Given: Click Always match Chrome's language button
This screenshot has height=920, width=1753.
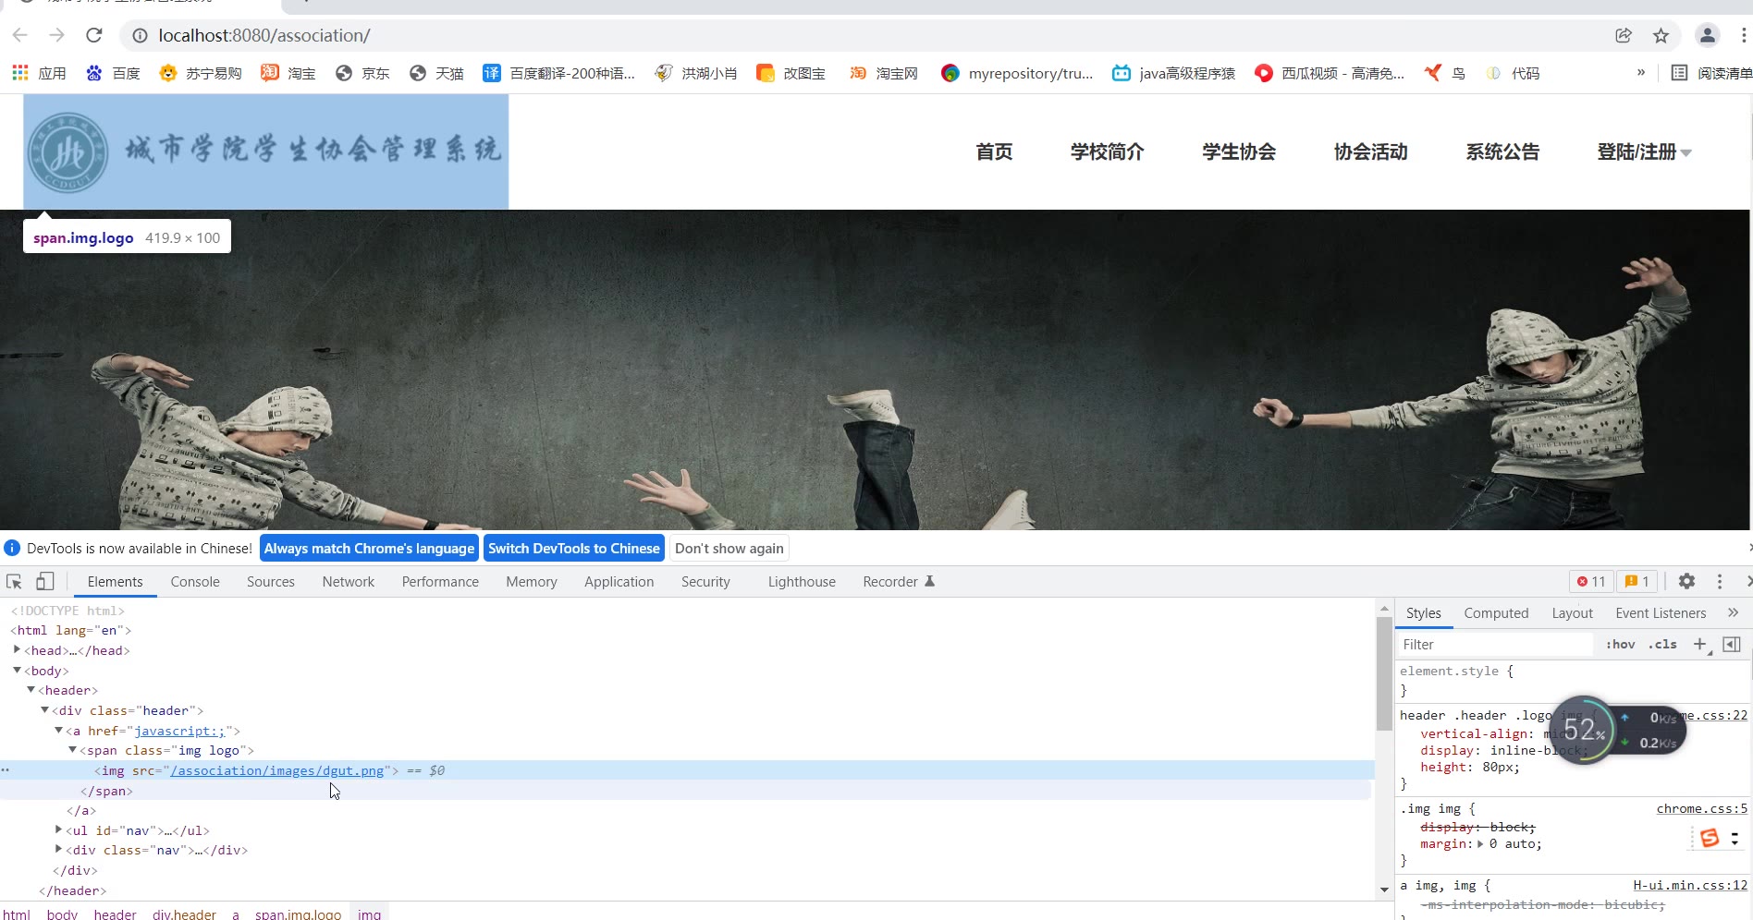Looking at the screenshot, I should [369, 548].
